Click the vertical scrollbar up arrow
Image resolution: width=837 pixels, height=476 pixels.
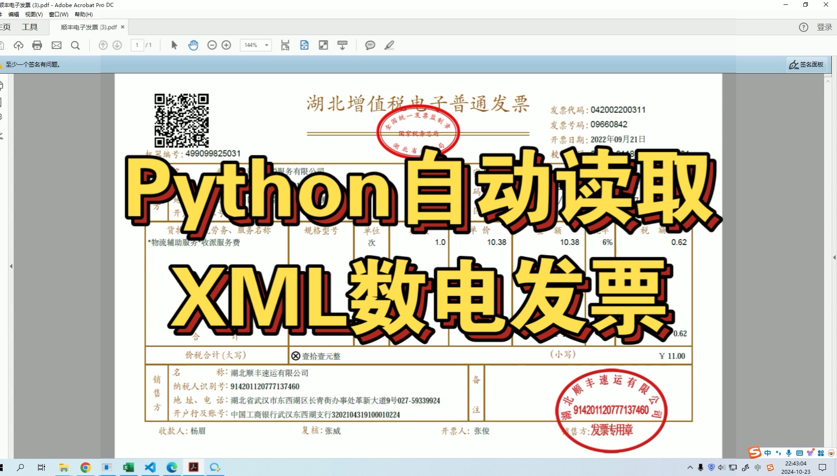pos(828,81)
